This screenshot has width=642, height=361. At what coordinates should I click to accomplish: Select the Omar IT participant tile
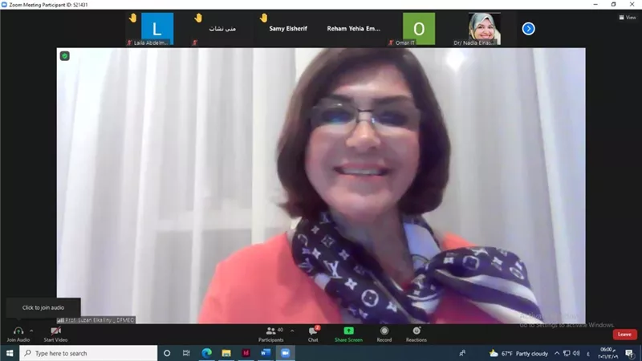(418, 29)
